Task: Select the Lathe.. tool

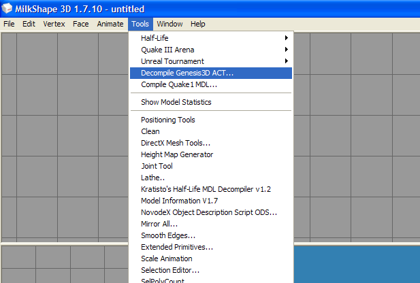Action: pyautogui.click(x=211, y=178)
